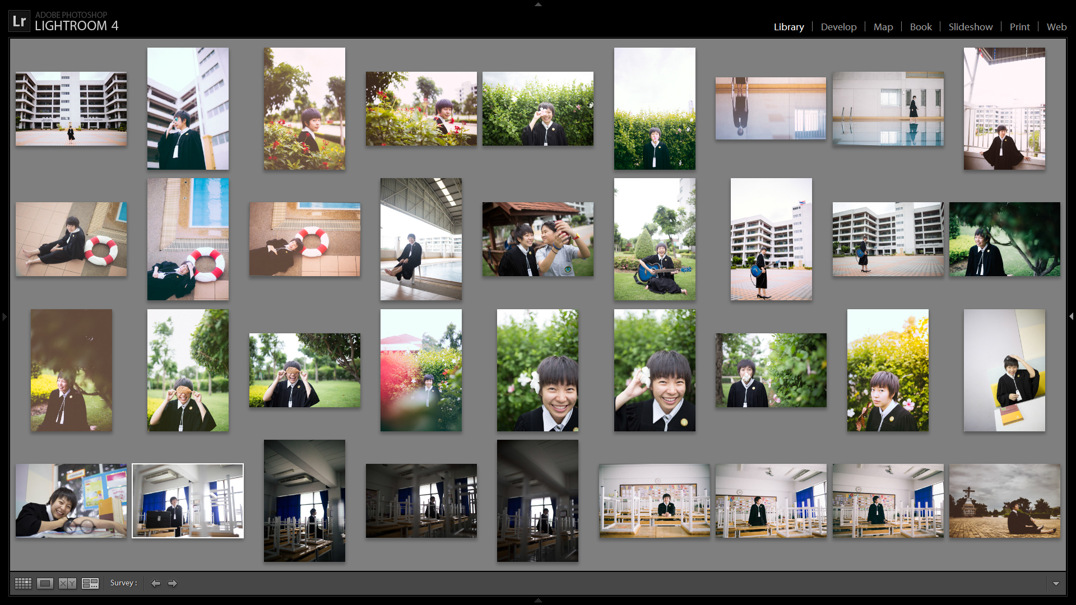This screenshot has width=1076, height=605.
Task: Go to the Slideshow module
Action: point(970,27)
